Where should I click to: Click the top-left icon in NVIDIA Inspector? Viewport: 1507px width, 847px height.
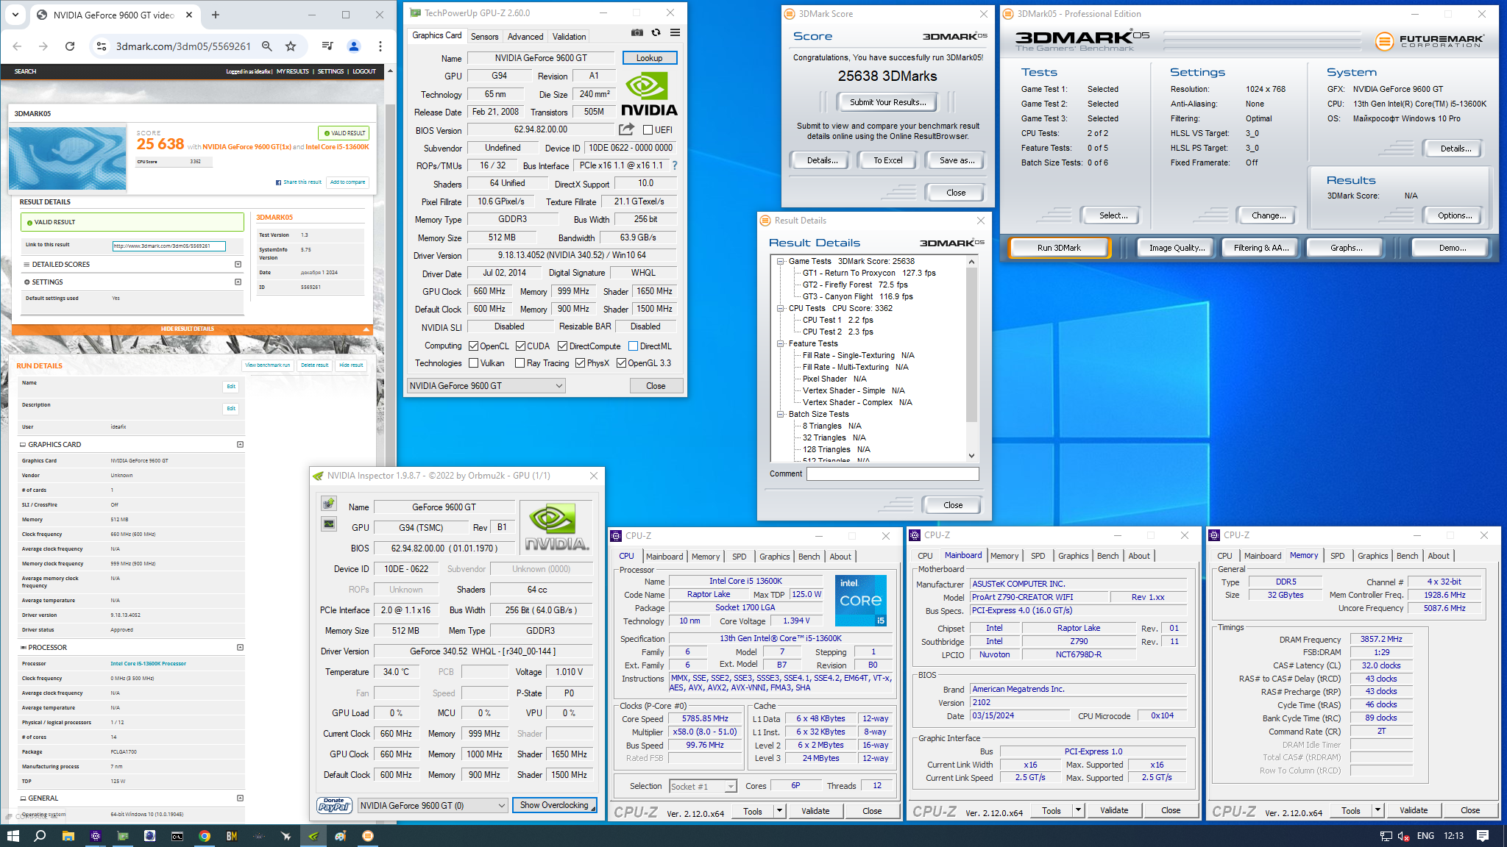point(329,504)
